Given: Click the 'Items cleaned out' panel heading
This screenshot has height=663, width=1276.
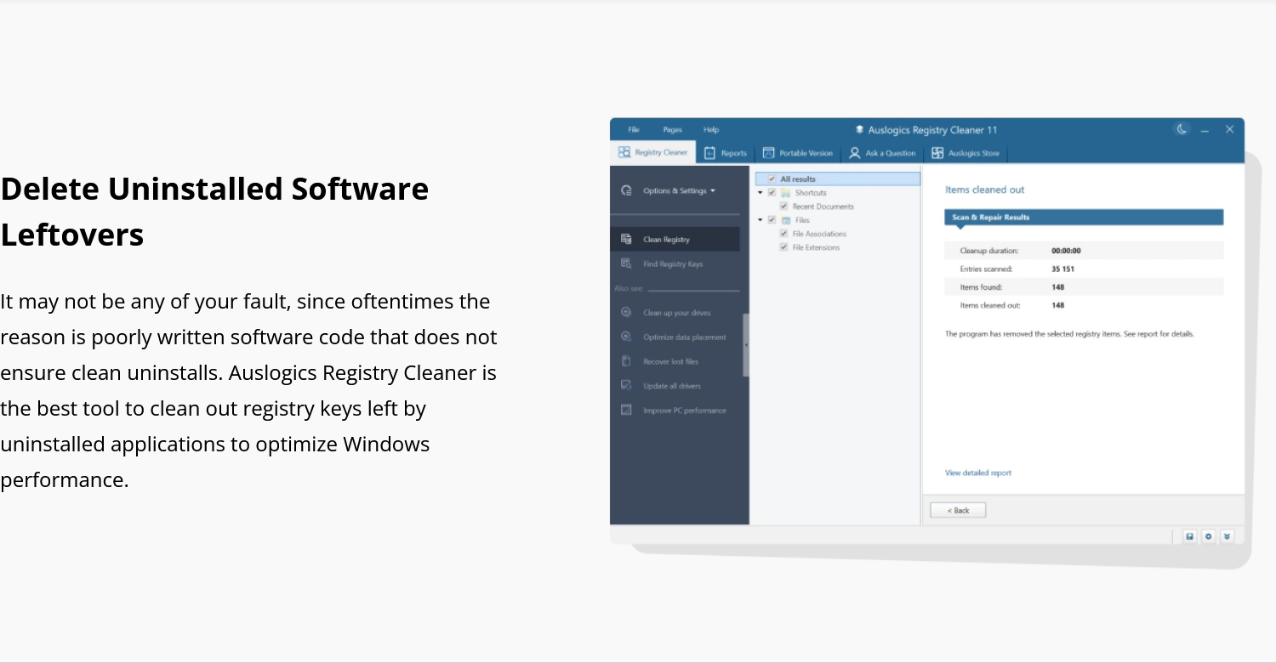Looking at the screenshot, I should (x=985, y=190).
